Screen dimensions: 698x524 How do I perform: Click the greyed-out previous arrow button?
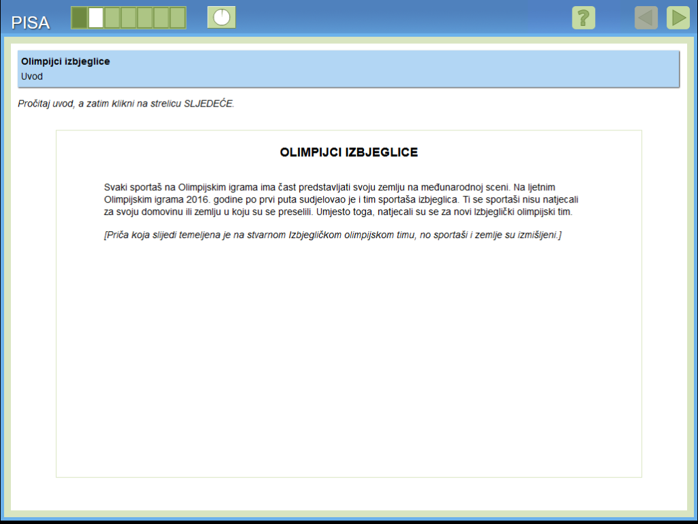point(646,18)
